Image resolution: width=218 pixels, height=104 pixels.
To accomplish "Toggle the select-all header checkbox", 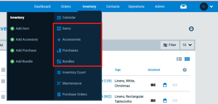I will pyautogui.click(x=3, y=70).
